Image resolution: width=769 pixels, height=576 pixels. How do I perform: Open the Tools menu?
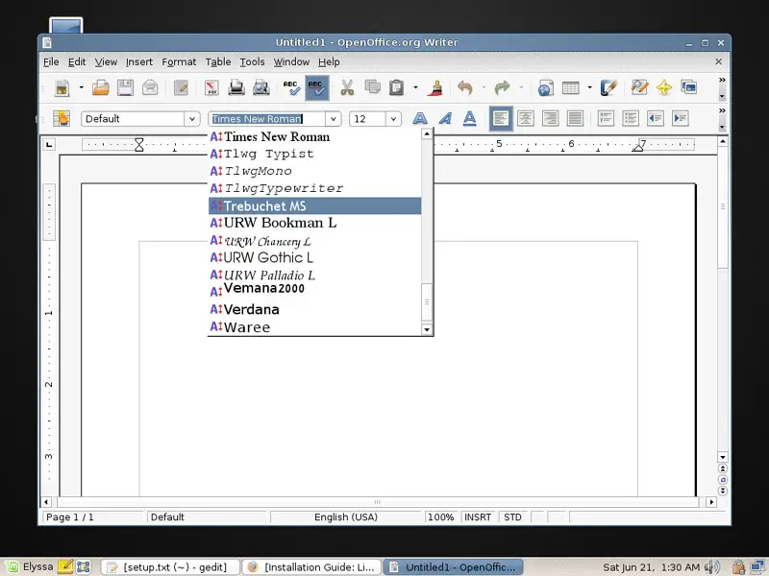click(x=252, y=61)
